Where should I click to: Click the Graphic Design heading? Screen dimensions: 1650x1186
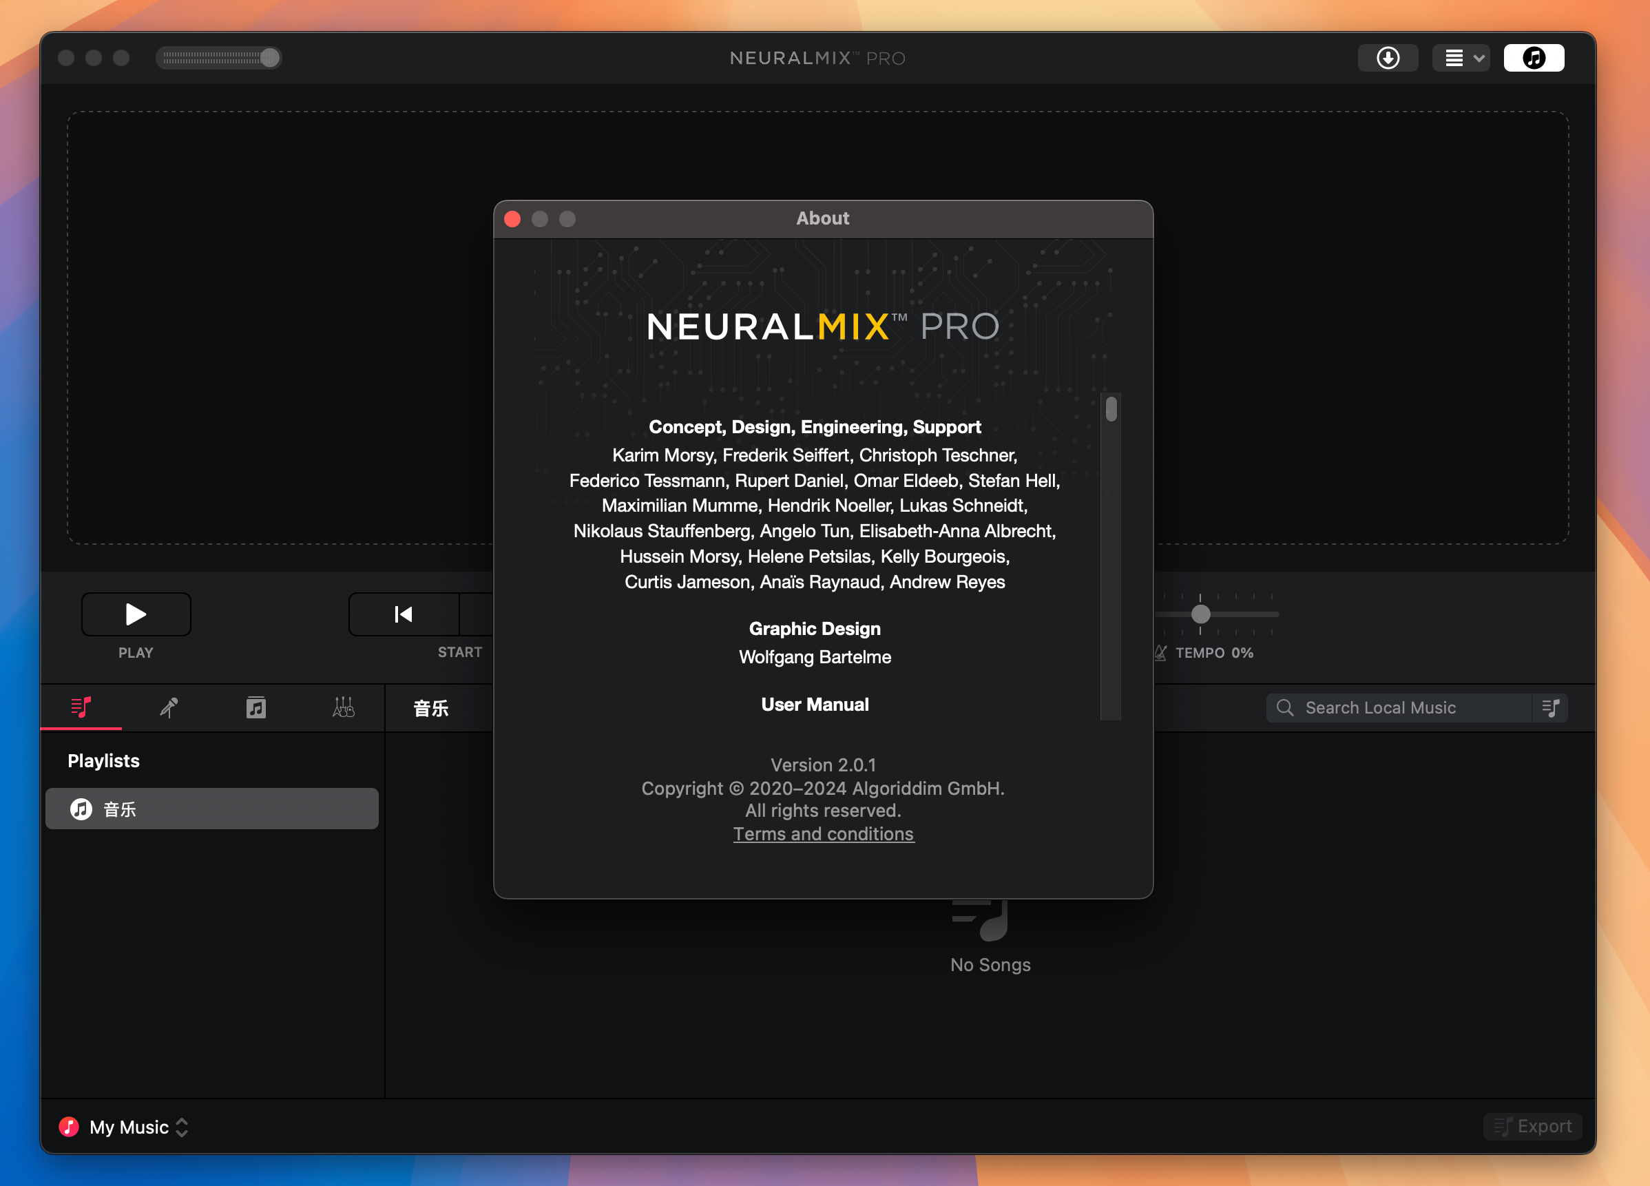click(815, 629)
